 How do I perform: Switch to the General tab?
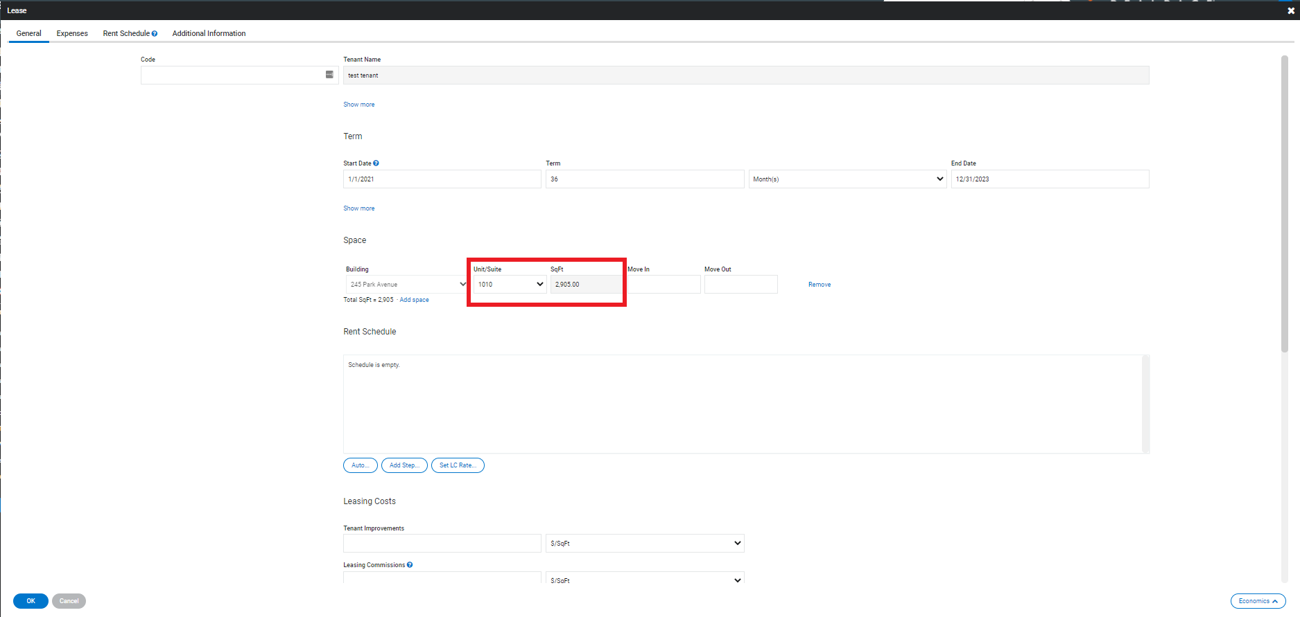tap(29, 33)
